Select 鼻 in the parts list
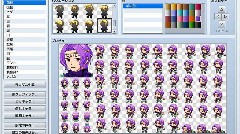The image size is (240, 134). [25, 30]
